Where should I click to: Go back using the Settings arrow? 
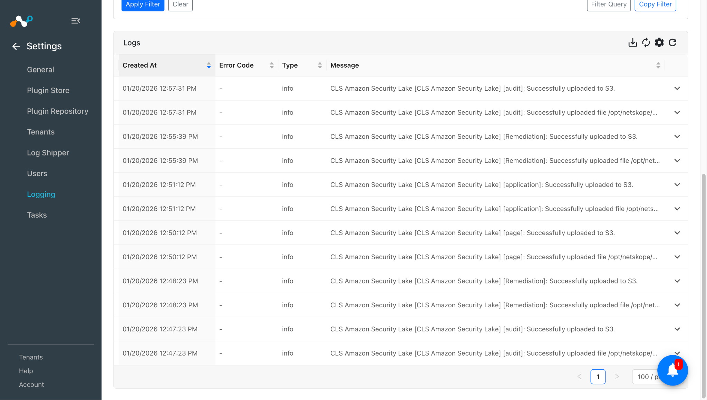click(16, 46)
